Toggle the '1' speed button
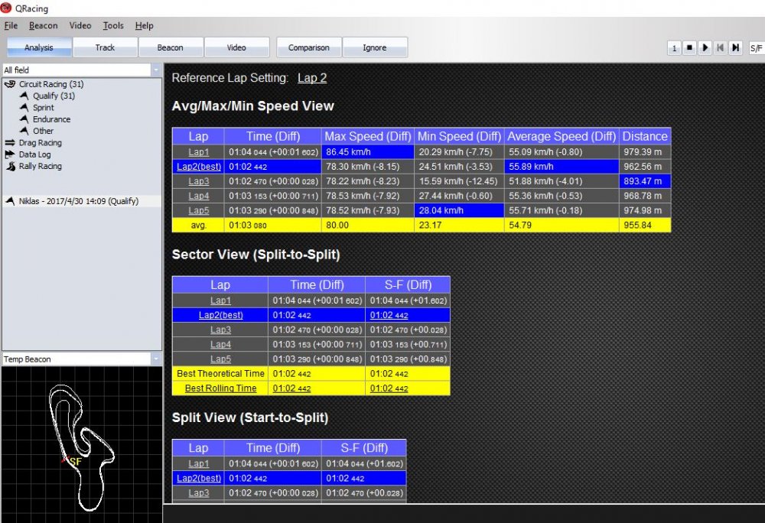Viewport: 765px width, 523px height. pos(674,47)
